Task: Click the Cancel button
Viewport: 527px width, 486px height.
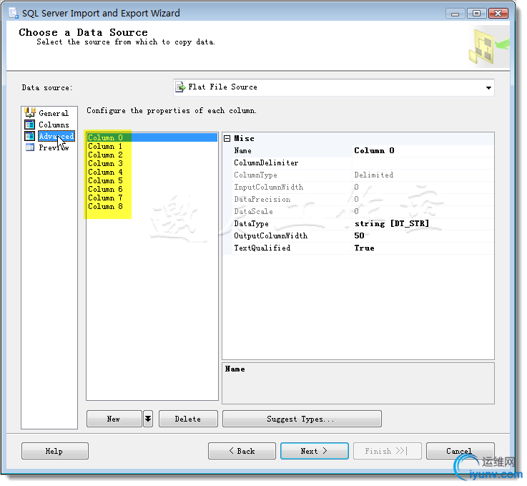Action: point(460,451)
